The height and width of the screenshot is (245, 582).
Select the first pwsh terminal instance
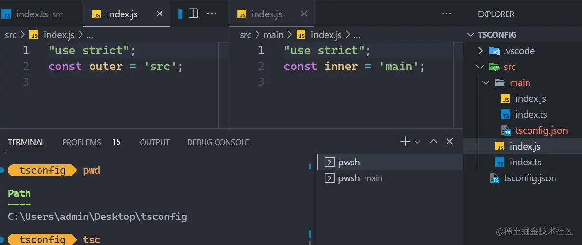point(390,162)
